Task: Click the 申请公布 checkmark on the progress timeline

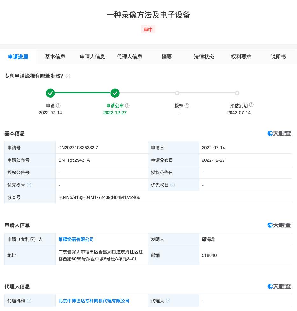Action: click(115, 93)
